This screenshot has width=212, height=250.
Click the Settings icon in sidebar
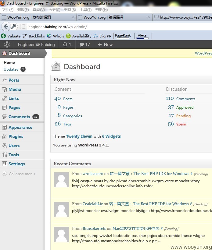[5, 164]
